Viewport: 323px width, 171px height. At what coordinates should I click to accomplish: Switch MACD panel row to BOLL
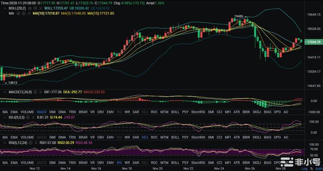click(x=175, y=112)
